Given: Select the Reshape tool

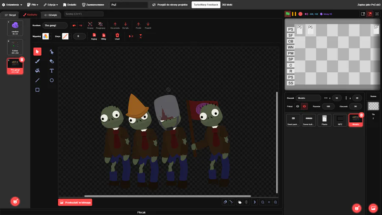Looking at the screenshot, I should pyautogui.click(x=52, y=52).
